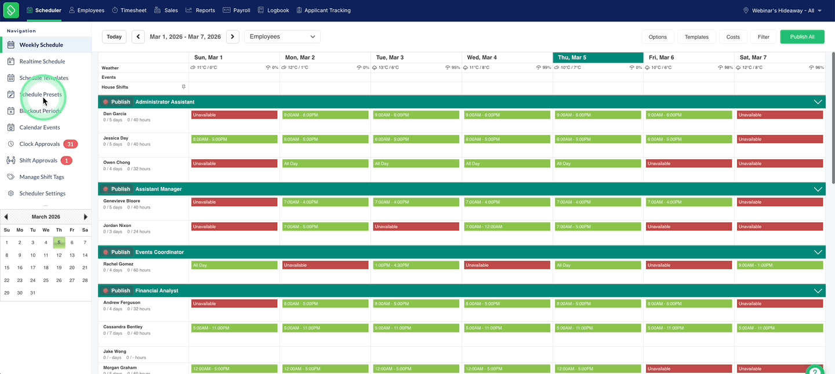The height and width of the screenshot is (374, 835).
Task: Collapse the Administrator Assistant section
Action: coord(818,102)
